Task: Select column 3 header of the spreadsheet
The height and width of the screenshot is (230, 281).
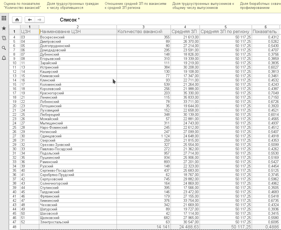Action: [143, 27]
